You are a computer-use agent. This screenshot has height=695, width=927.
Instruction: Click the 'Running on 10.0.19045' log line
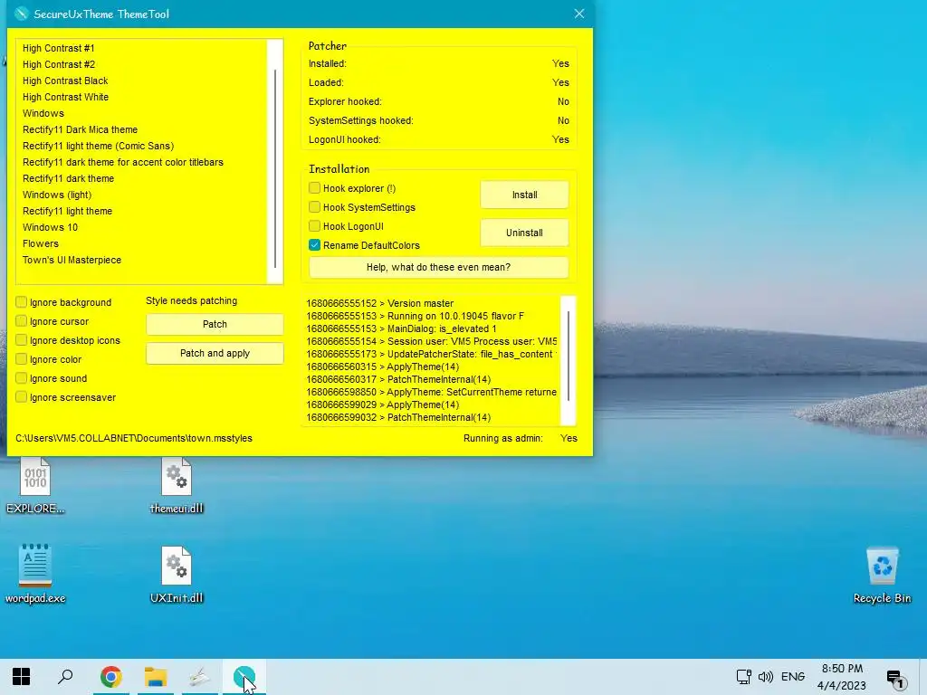tap(415, 316)
